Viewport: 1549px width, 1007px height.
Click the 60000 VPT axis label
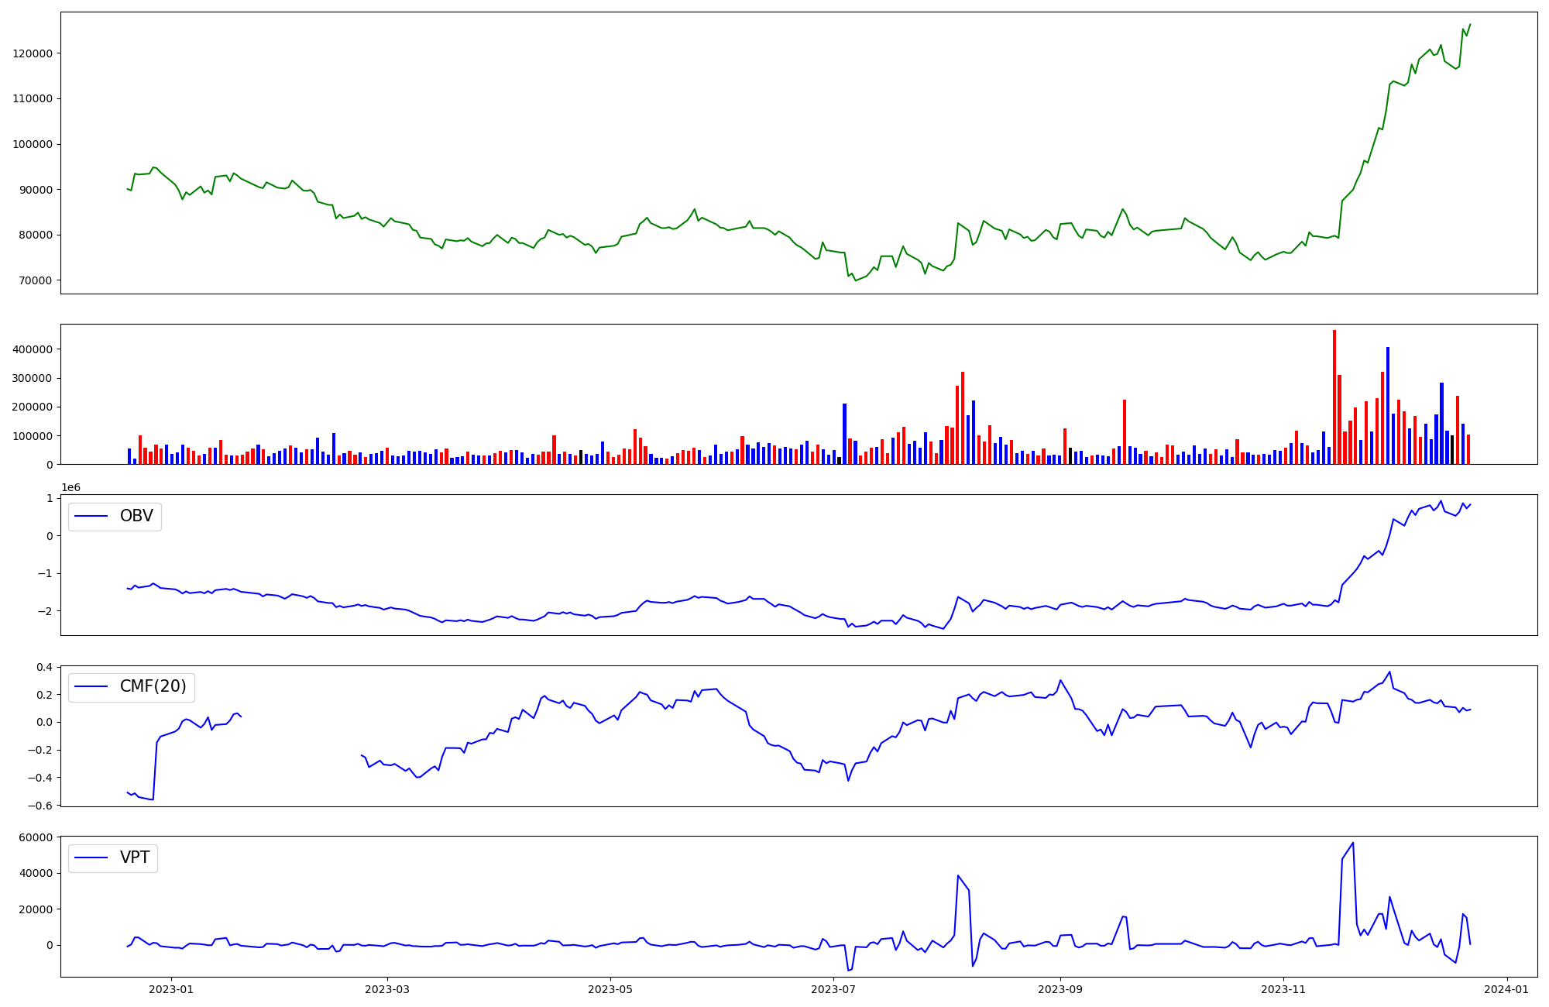coord(36,837)
